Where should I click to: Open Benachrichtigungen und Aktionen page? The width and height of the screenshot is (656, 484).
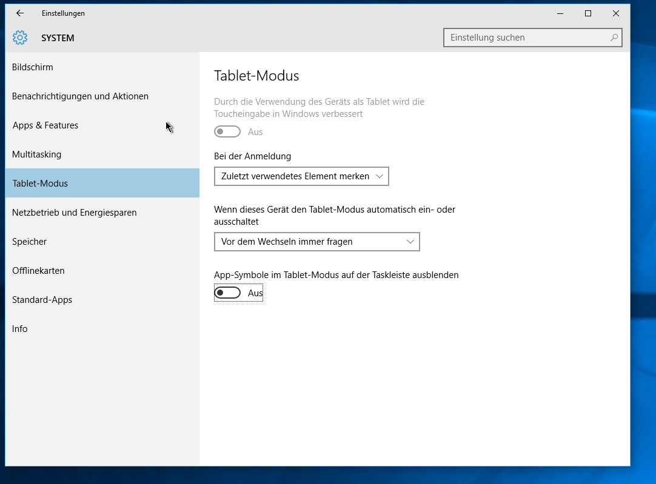(102, 96)
